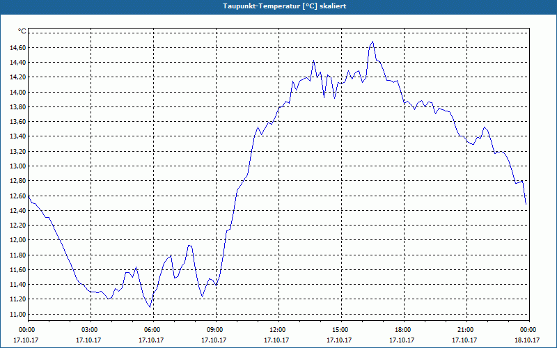Pick the '13,80' y-axis value

(x=18, y=107)
